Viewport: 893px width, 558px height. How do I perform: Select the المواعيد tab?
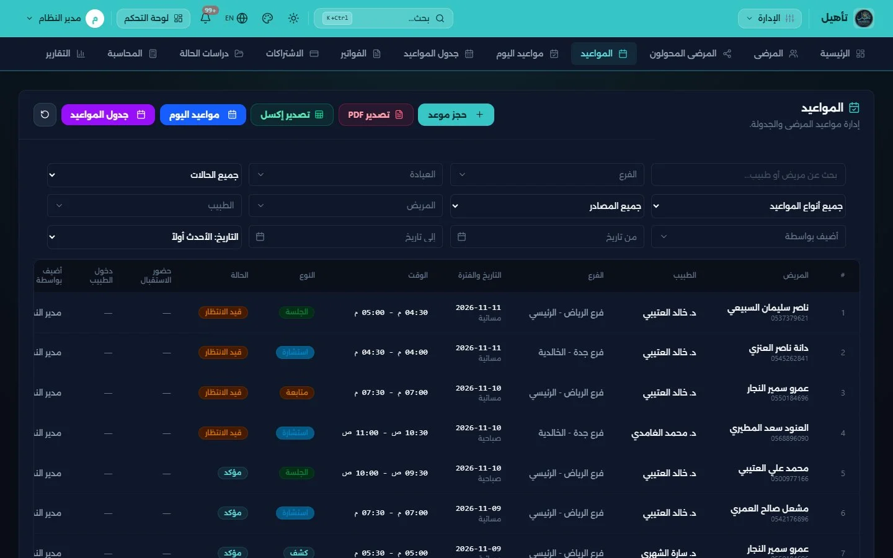click(604, 54)
